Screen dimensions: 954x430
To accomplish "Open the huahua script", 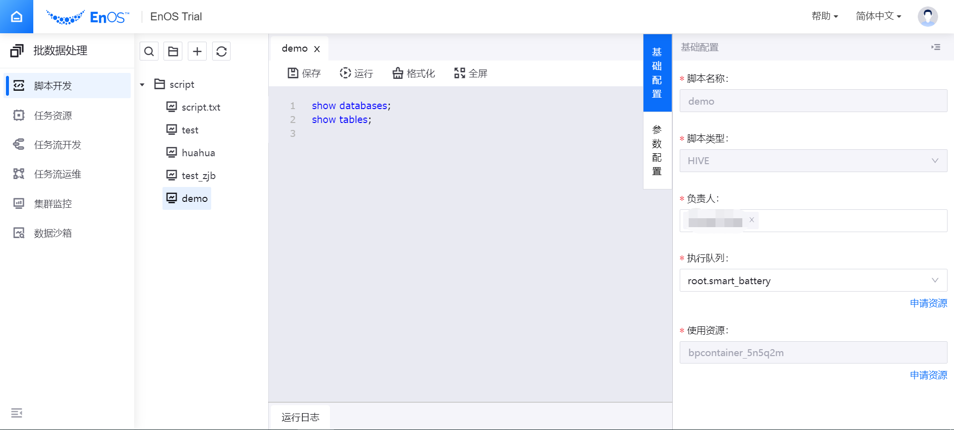I will tap(191, 153).
